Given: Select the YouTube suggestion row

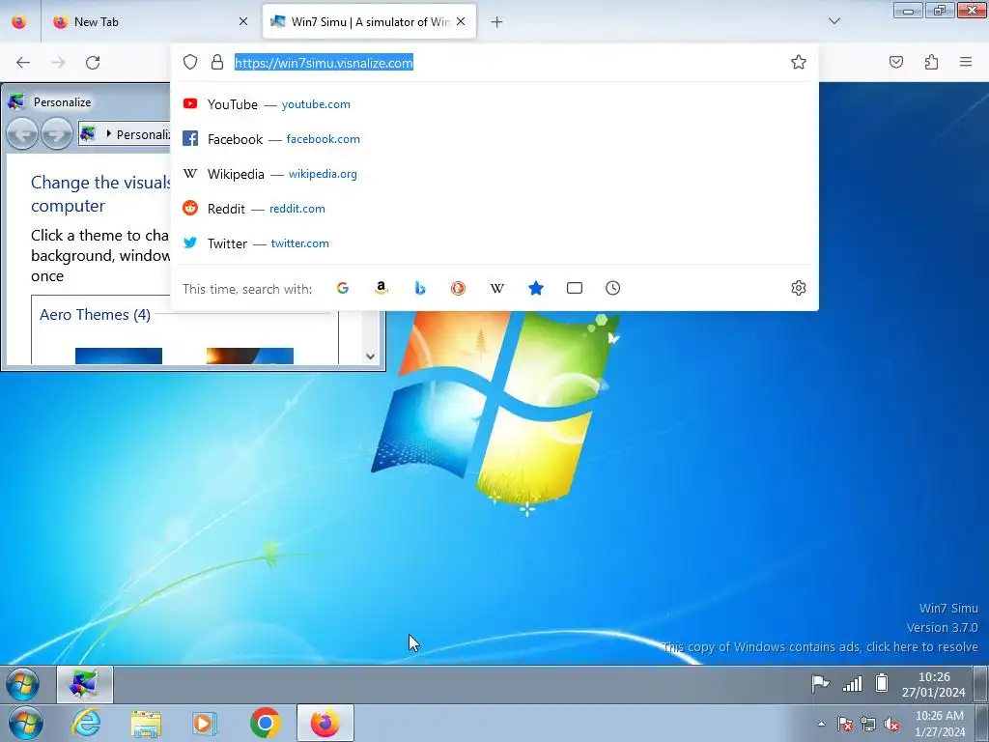Looking at the screenshot, I should click(x=494, y=104).
